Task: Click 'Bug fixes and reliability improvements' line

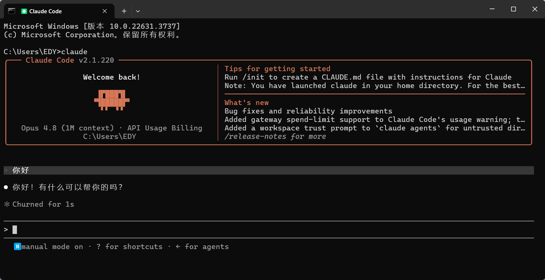Action: 309,111
